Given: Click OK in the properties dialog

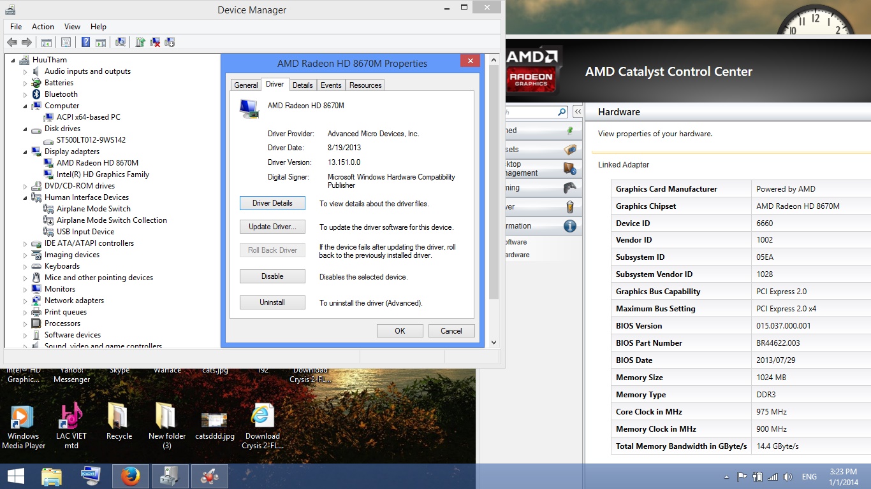Looking at the screenshot, I should 400,330.
